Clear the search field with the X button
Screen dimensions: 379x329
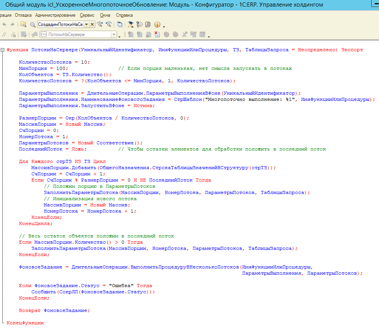coord(92,24)
